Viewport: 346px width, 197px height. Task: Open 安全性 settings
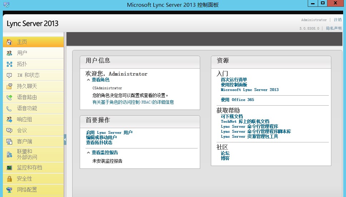(33, 179)
